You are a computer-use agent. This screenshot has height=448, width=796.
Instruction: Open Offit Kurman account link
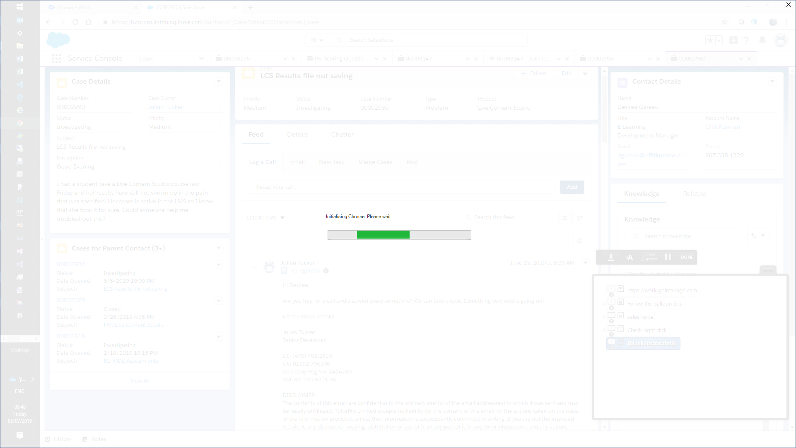[722, 127]
